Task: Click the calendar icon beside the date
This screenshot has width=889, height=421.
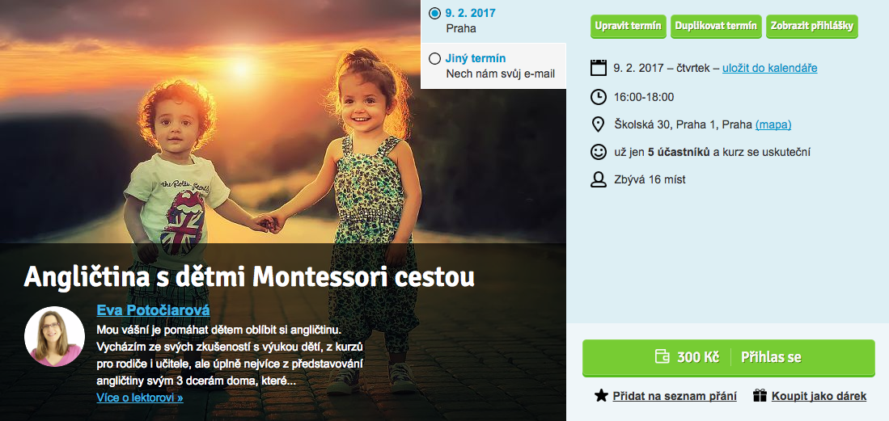Action: pyautogui.click(x=598, y=68)
